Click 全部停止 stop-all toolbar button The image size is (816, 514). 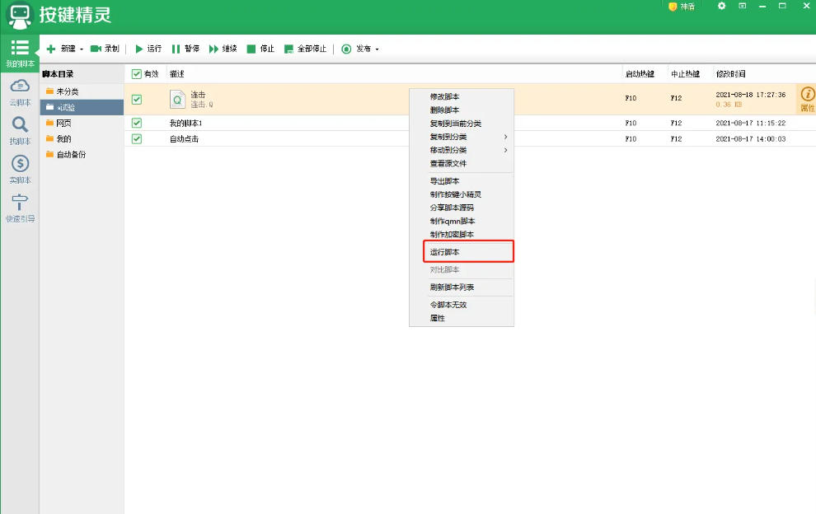(x=305, y=49)
